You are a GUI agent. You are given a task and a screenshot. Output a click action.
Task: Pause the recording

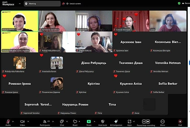tap(144, 121)
